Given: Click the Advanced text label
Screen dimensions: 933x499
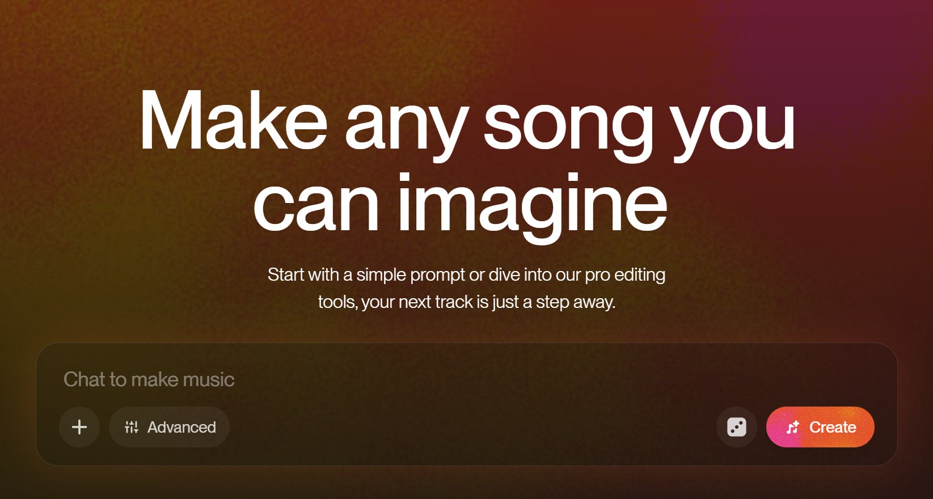Looking at the screenshot, I should click(x=181, y=427).
